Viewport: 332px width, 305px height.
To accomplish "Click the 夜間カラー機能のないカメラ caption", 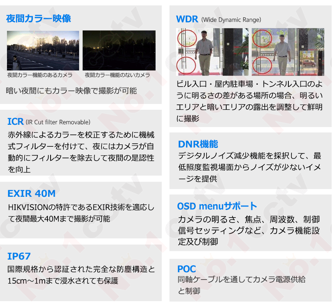I will click(x=117, y=75).
